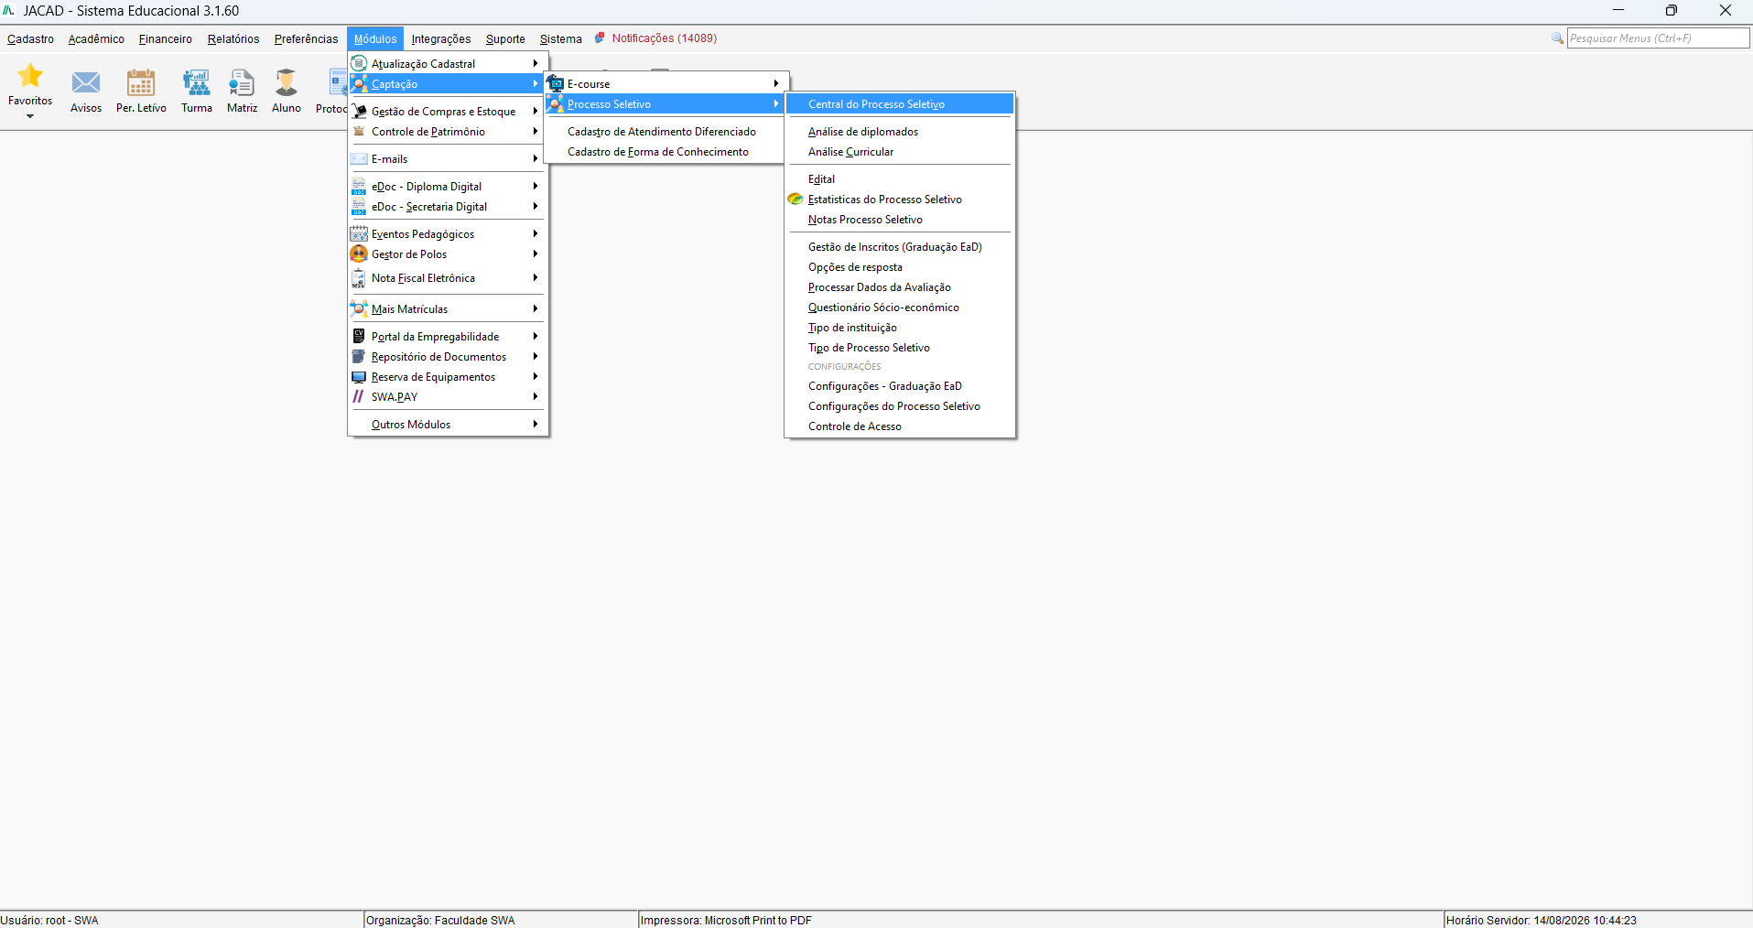Open the Favoritos star icon
This screenshot has height=928, width=1753.
pyautogui.click(x=30, y=75)
